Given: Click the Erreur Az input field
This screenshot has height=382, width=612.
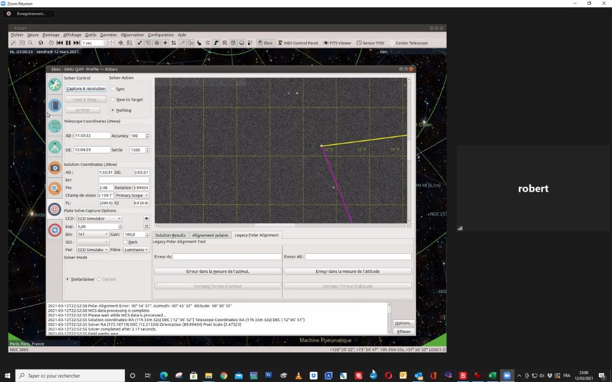Looking at the screenshot, I should (x=227, y=257).
